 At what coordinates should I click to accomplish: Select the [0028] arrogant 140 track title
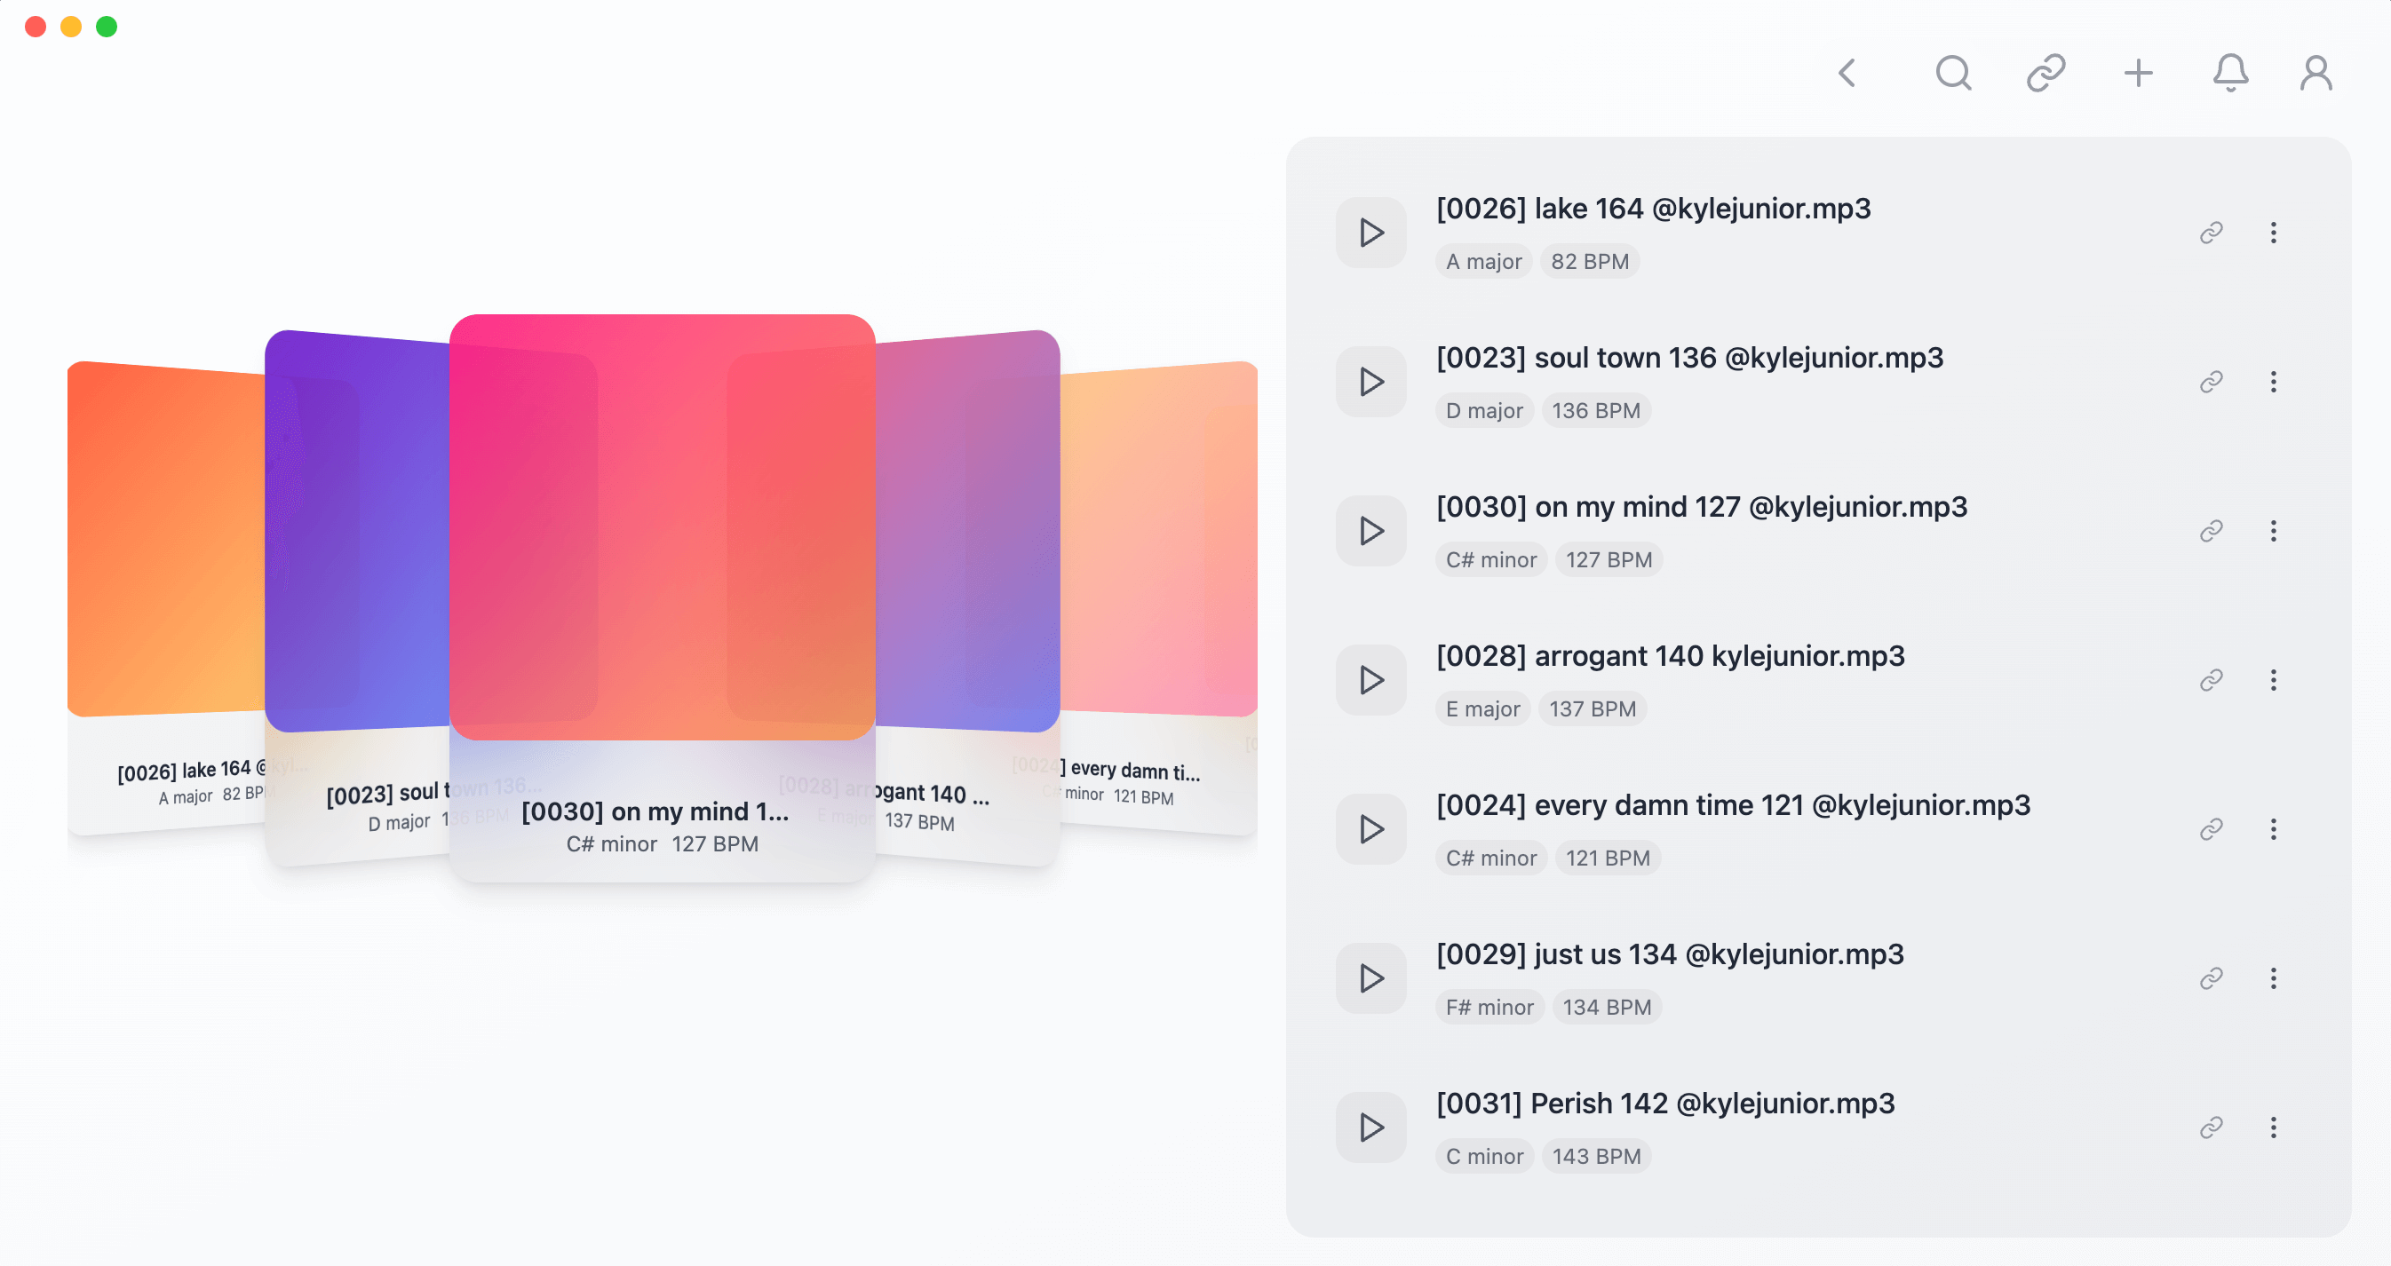[1670, 657]
